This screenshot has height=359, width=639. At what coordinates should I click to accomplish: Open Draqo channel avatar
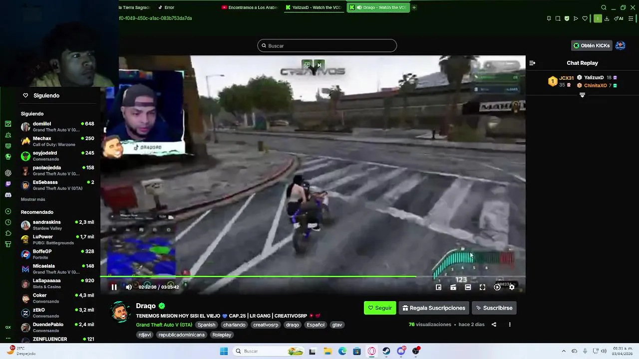click(120, 312)
